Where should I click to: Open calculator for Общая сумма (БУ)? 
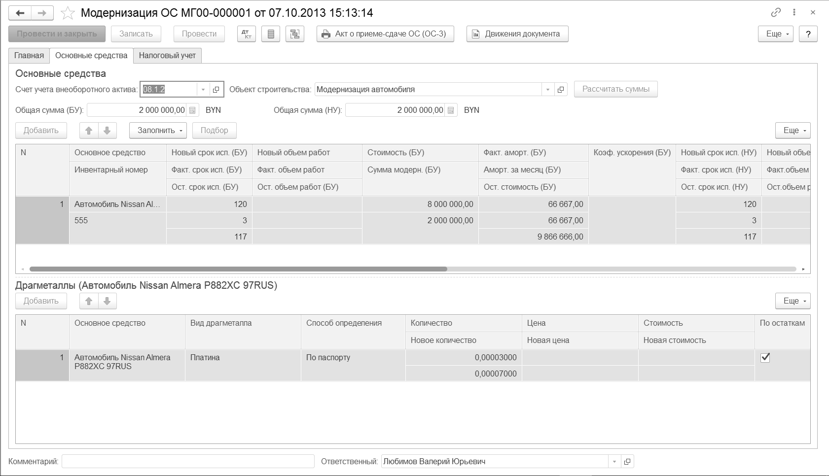[192, 110]
